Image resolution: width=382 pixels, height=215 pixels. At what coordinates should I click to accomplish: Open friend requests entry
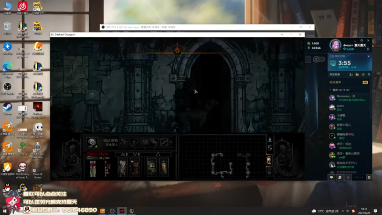coord(349,82)
